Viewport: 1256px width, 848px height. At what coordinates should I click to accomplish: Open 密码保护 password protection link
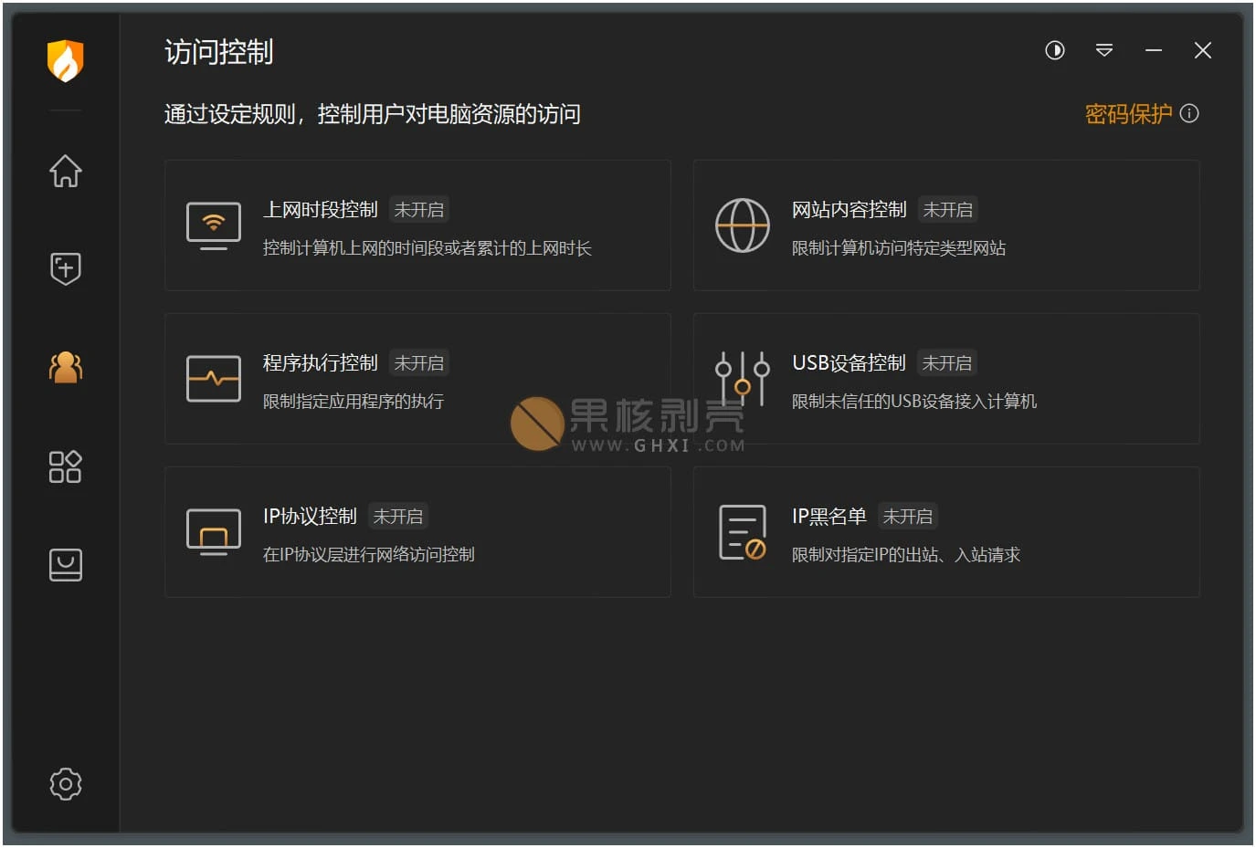1128,114
